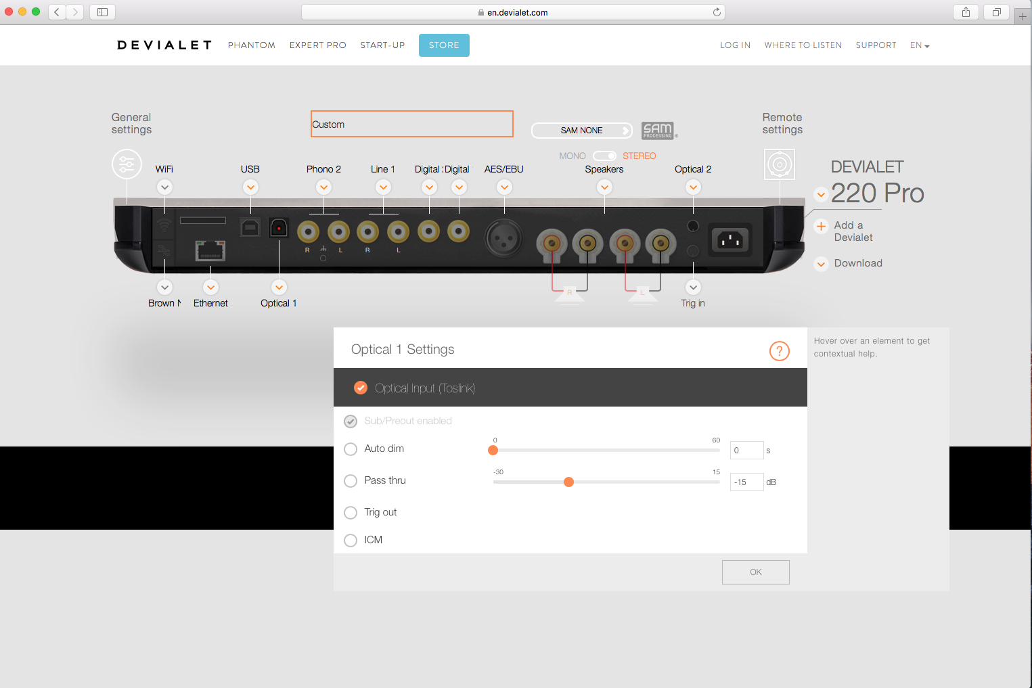This screenshot has width=1032, height=688.
Task: Select the Auto dim radio option
Action: coord(351,449)
